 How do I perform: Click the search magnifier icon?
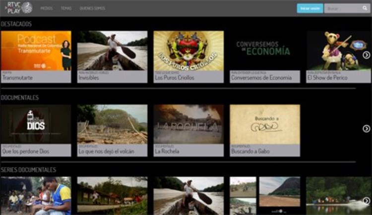(x=365, y=8)
